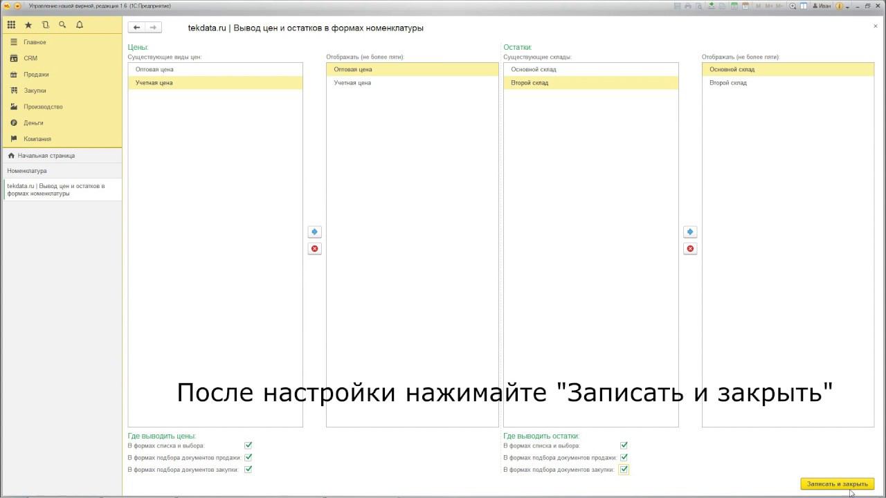886x498 pixels.
Task: Open the Компания section
Action: (x=61, y=138)
